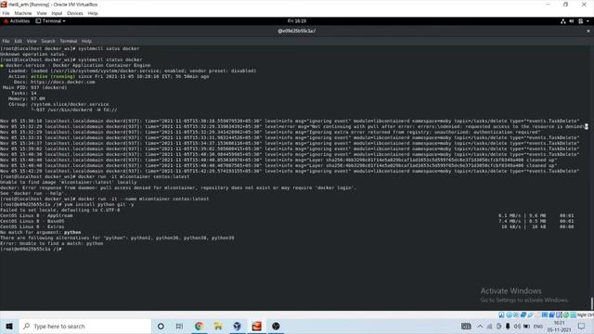Viewport: 594px width, 334px height.
Task: Click 'No match for argument: python' line
Action: coord(41,232)
